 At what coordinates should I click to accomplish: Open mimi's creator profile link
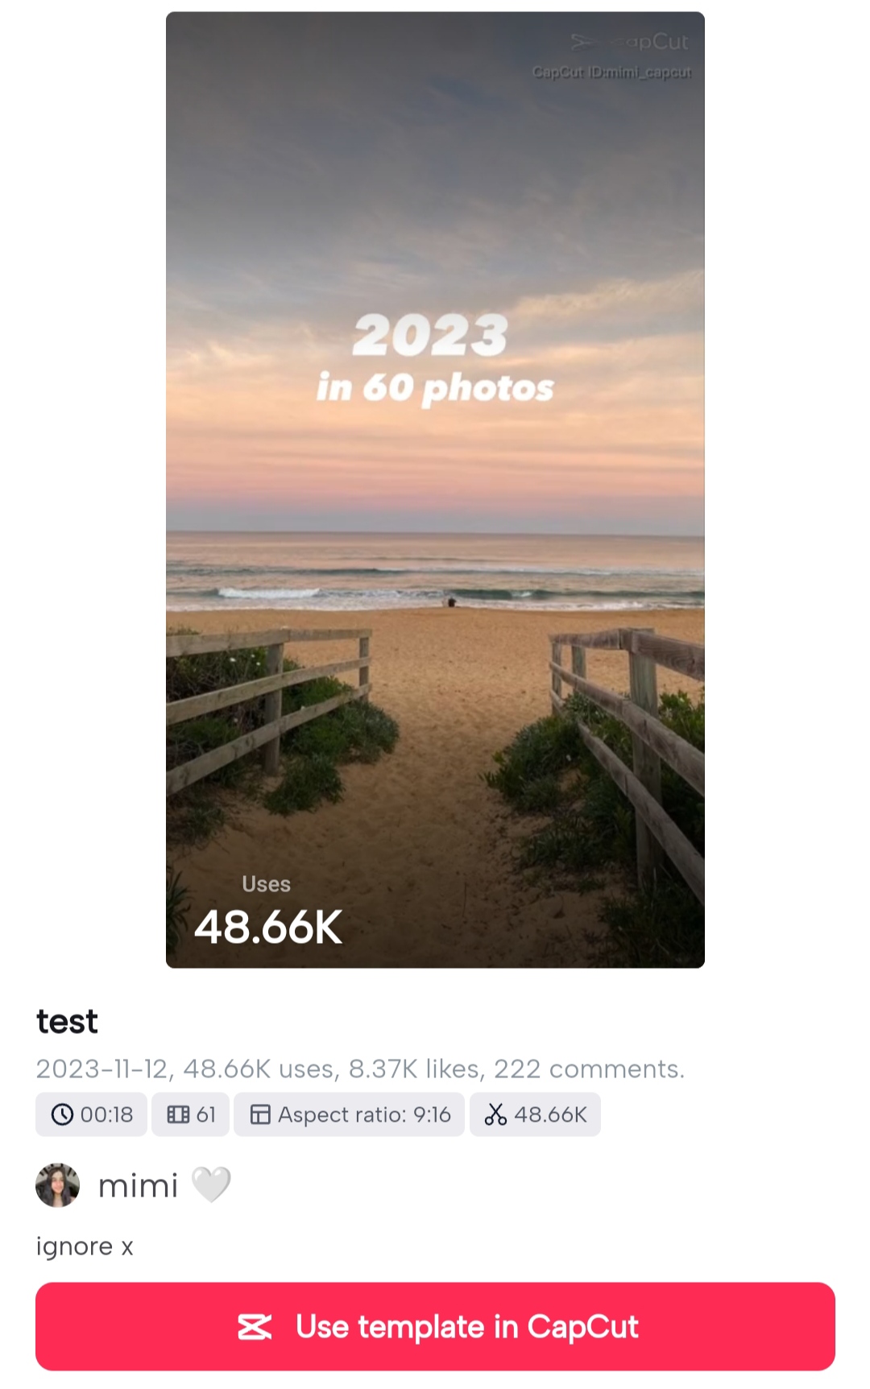[137, 1184]
